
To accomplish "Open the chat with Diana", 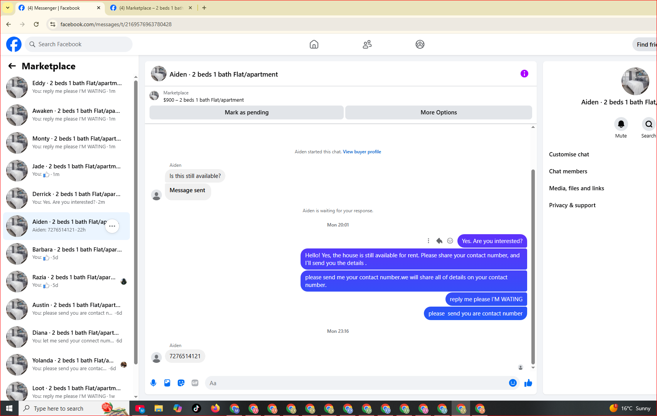I will 66,337.
